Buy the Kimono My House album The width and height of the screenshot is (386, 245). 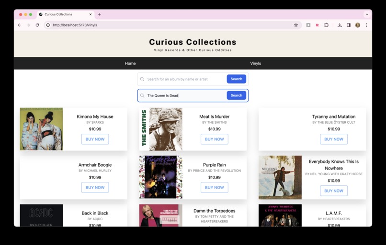pos(95,139)
